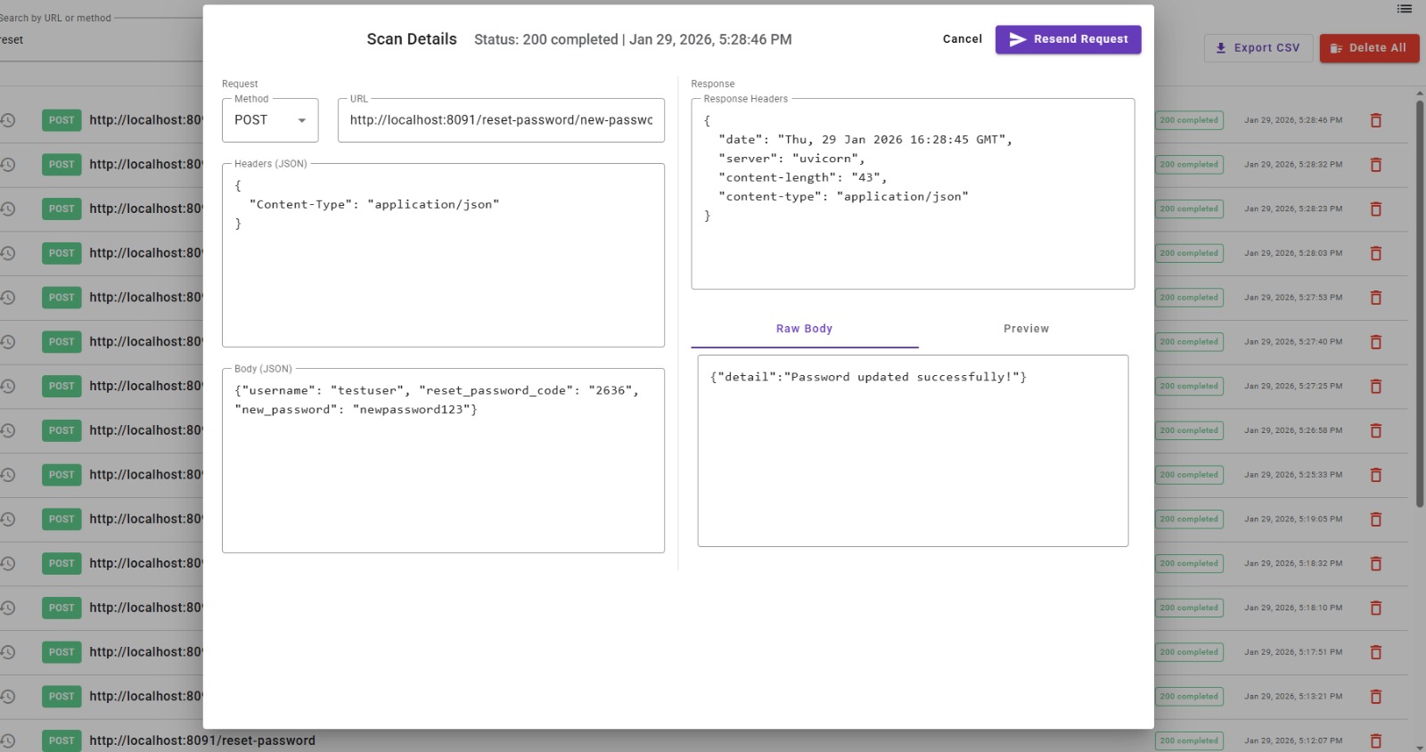Edit the request URL field
The image size is (1426, 752).
point(501,120)
